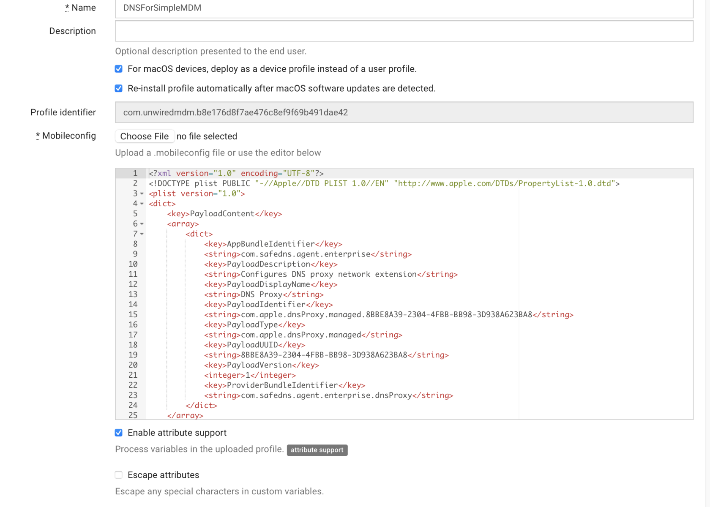Click the 'Configures DNS proxy network extension' string
710x507 pixels.
(331, 274)
